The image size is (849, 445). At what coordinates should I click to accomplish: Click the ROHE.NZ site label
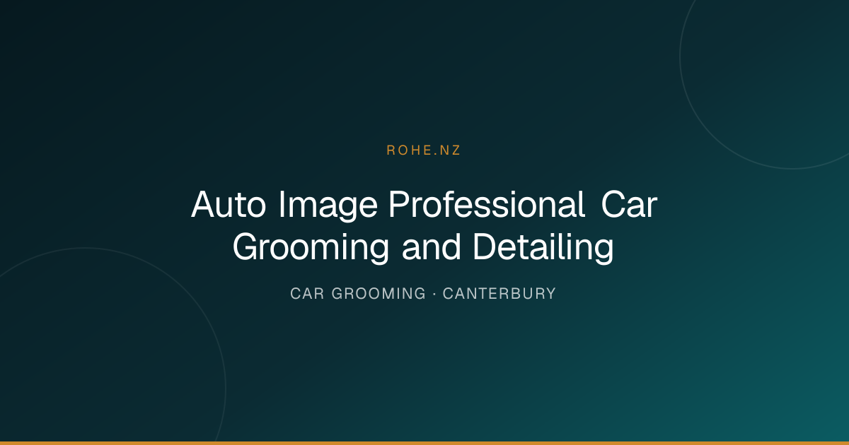424,150
